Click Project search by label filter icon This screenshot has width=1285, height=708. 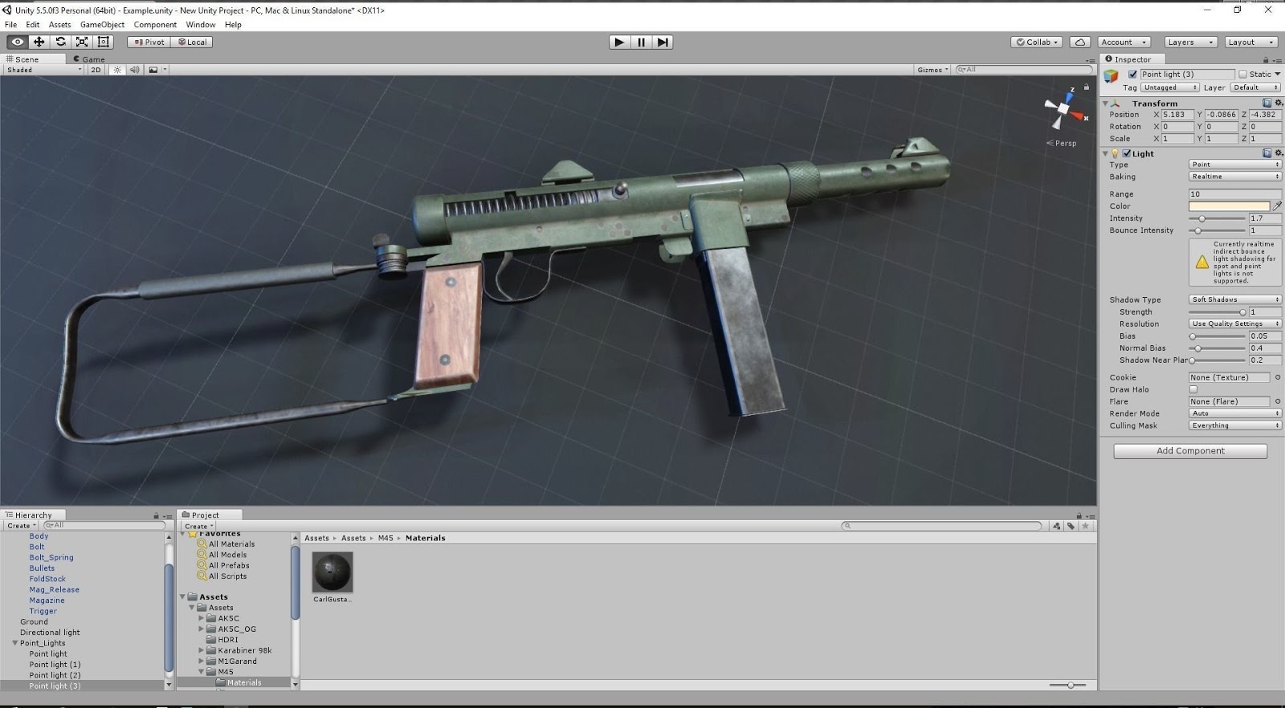pyautogui.click(x=1071, y=526)
